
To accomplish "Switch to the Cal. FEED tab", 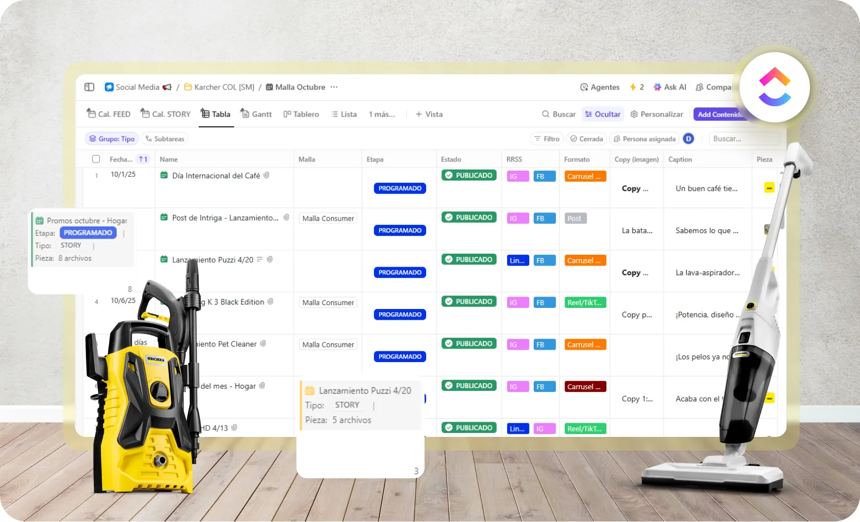I will coord(109,114).
